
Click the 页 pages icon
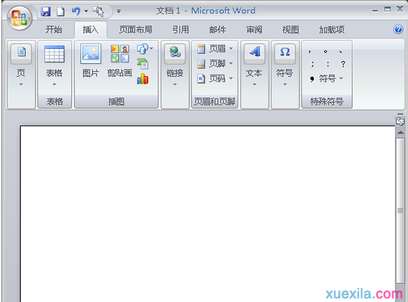(21, 54)
